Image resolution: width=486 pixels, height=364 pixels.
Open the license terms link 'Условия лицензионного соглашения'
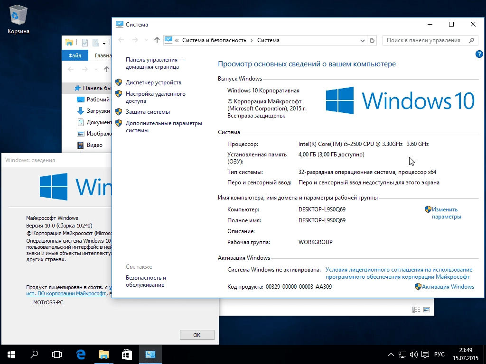coord(399,273)
